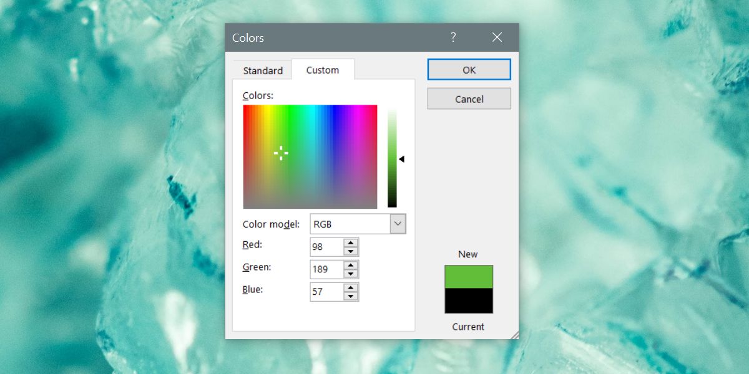Select the Custom tab
The height and width of the screenshot is (374, 749).
tap(323, 70)
